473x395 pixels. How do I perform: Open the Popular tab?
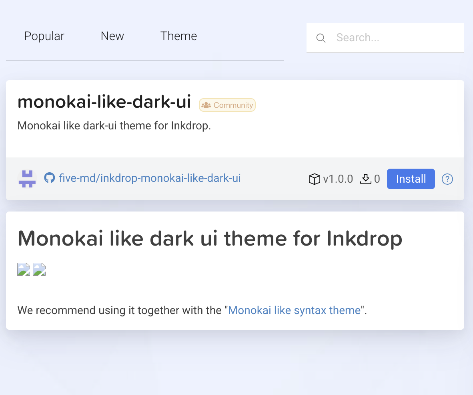44,36
